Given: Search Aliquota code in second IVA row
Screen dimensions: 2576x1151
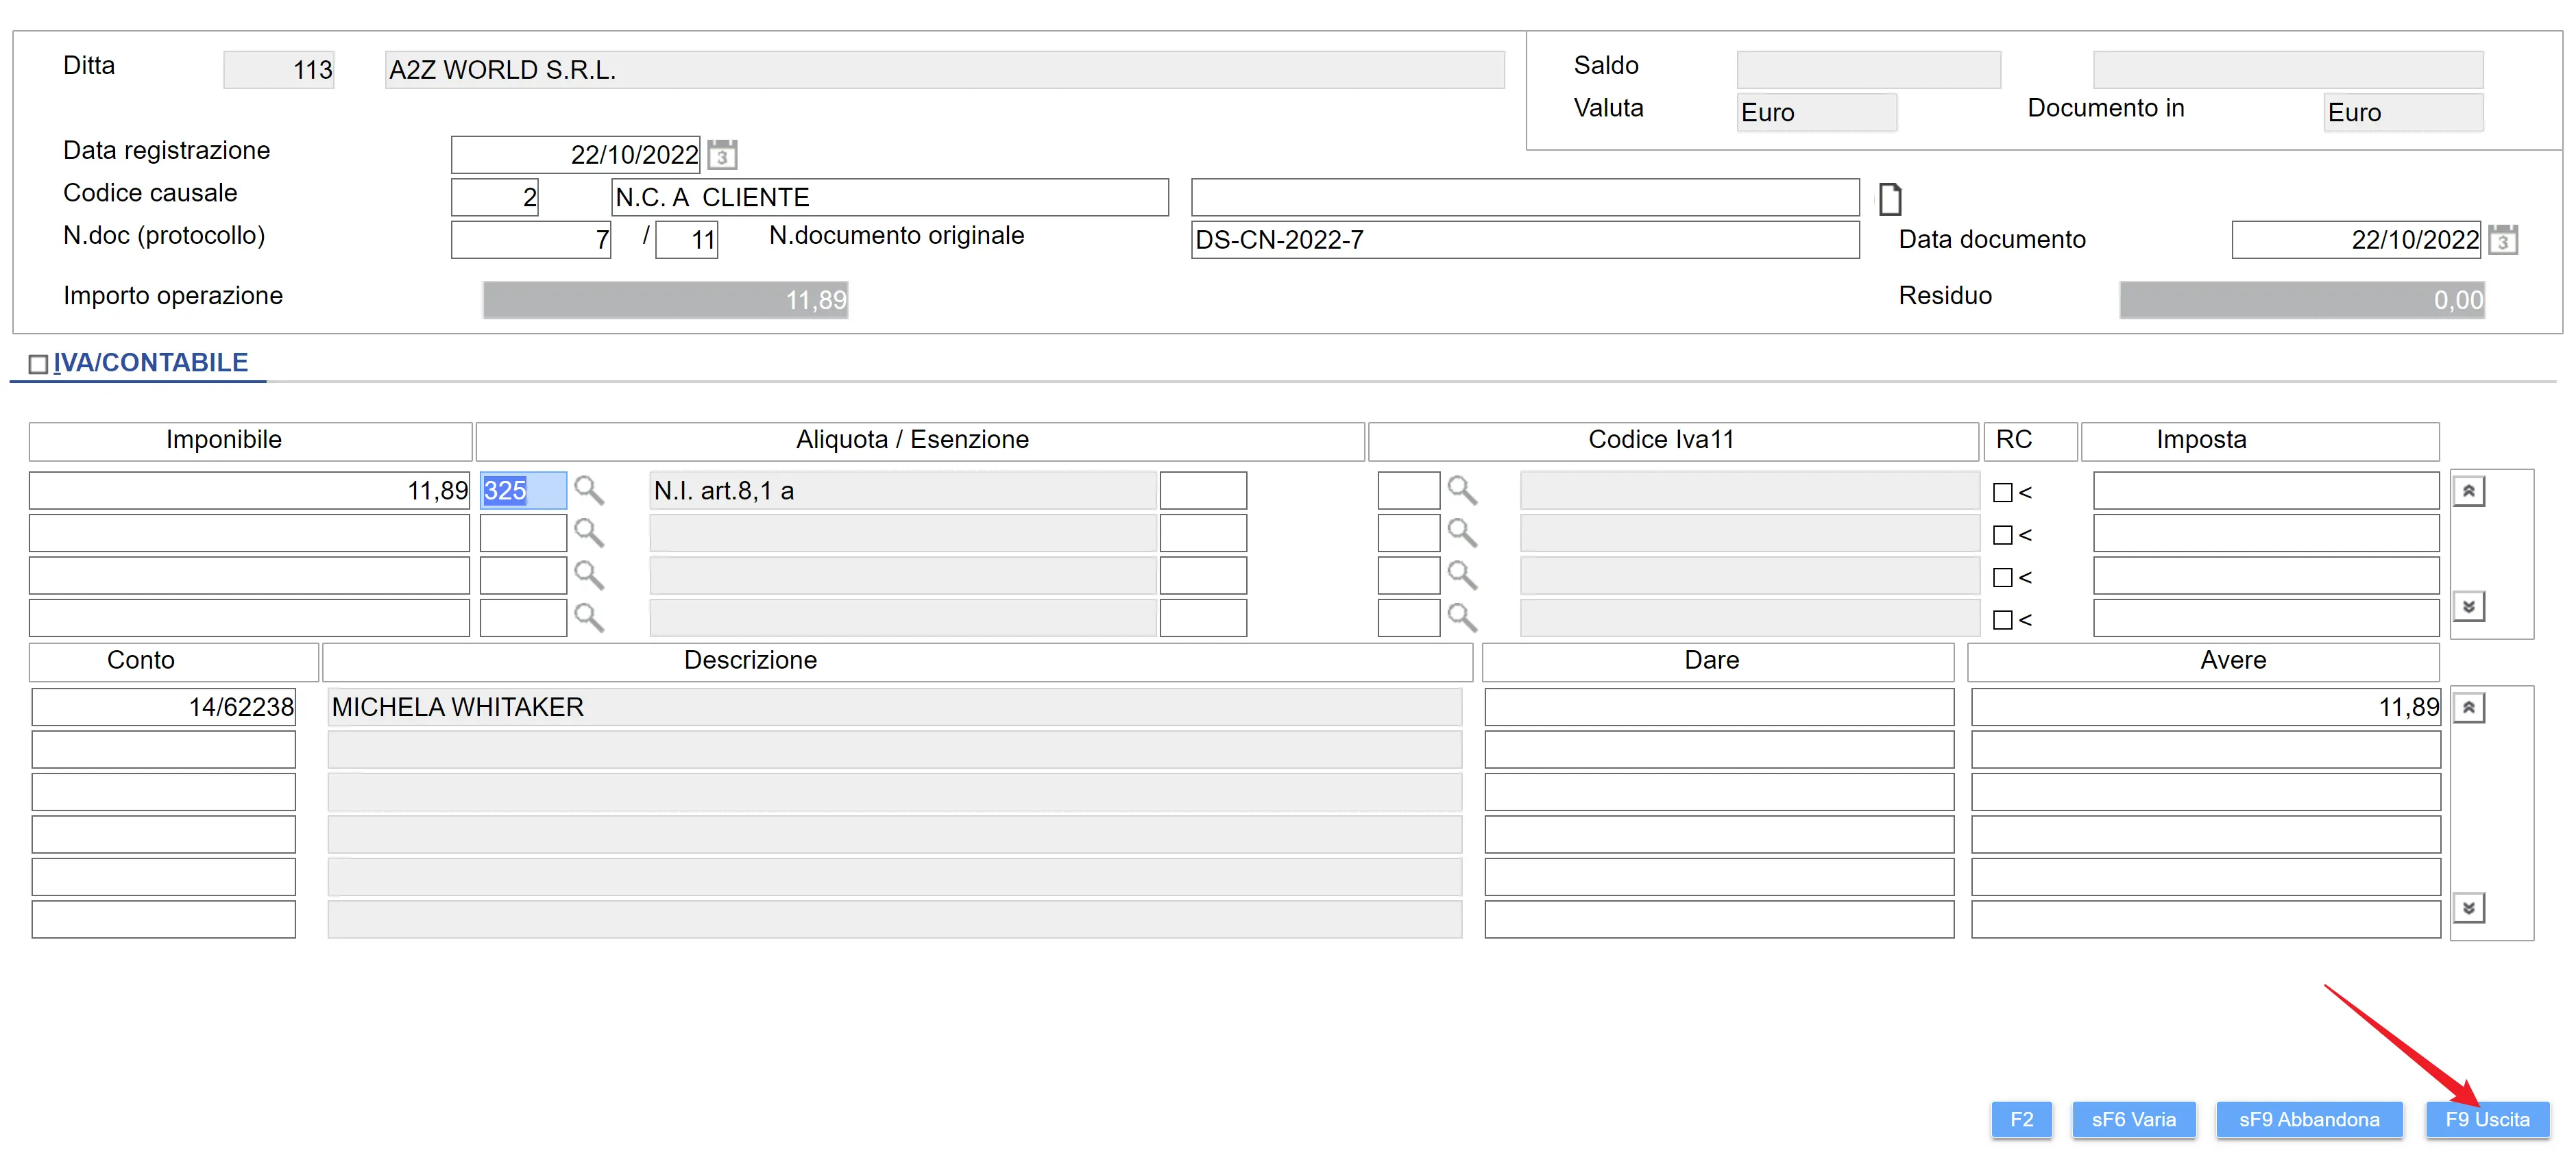Looking at the screenshot, I should pyautogui.click(x=589, y=534).
